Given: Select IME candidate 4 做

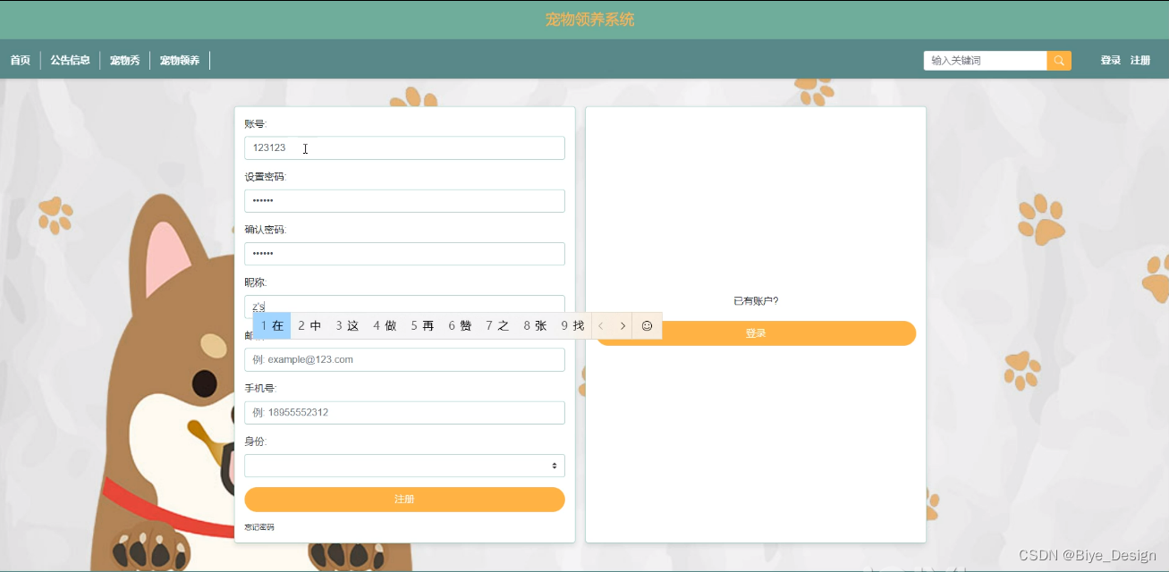Looking at the screenshot, I should [x=385, y=326].
